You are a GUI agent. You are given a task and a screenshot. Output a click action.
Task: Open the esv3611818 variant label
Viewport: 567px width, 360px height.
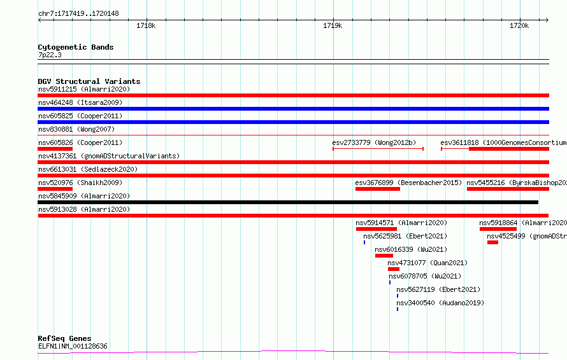pos(503,142)
